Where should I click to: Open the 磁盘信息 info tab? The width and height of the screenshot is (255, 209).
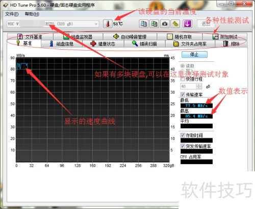coord(62,44)
